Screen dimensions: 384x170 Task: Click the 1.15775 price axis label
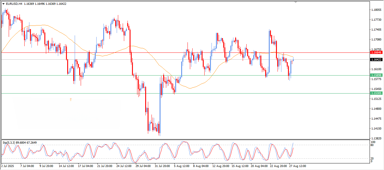[x=376, y=79]
